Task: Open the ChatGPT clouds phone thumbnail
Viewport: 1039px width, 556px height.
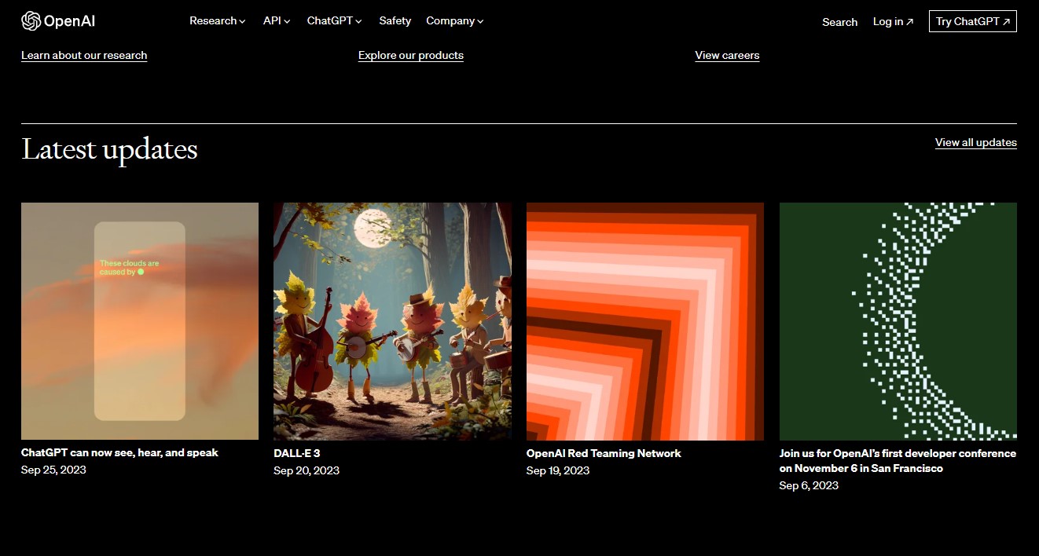Action: pos(140,321)
